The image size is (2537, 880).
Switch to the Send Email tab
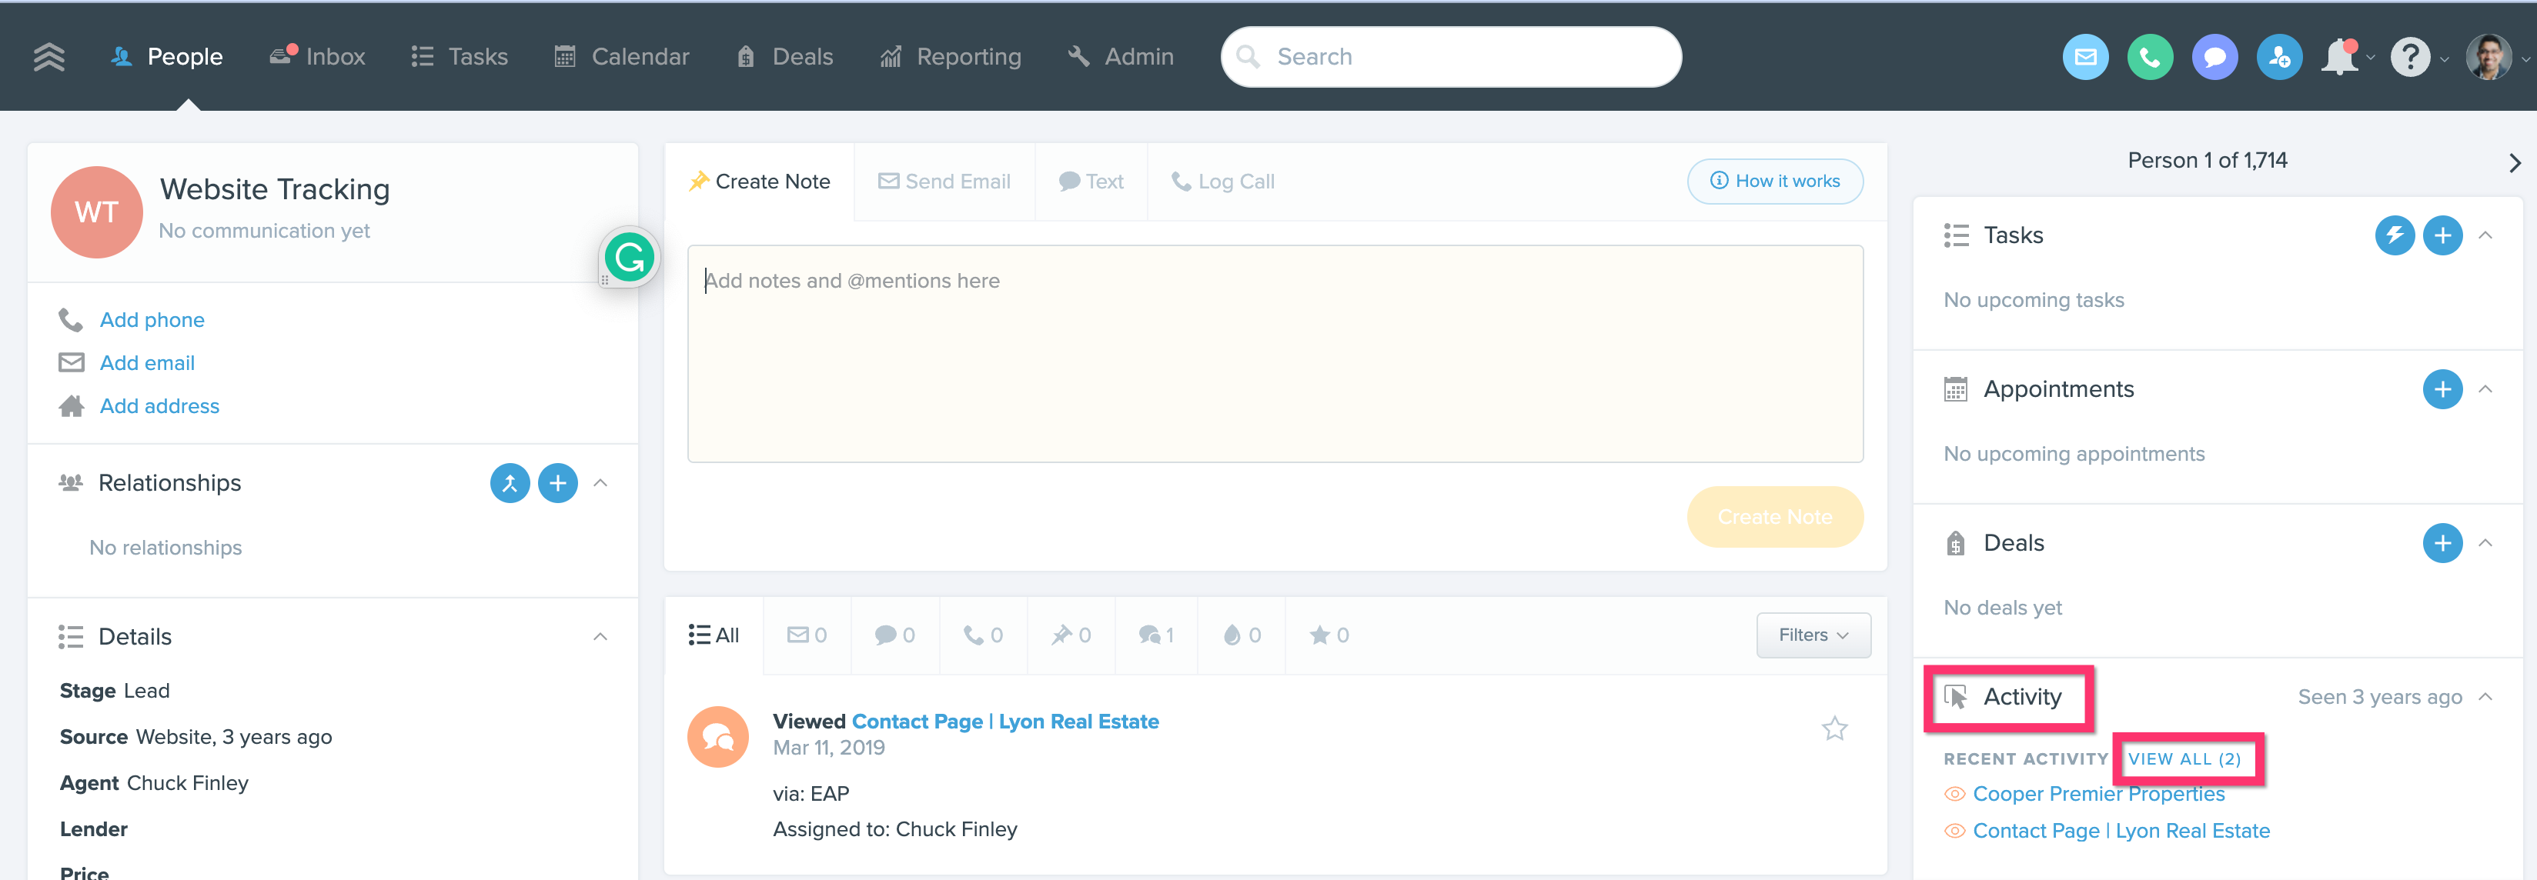944,181
